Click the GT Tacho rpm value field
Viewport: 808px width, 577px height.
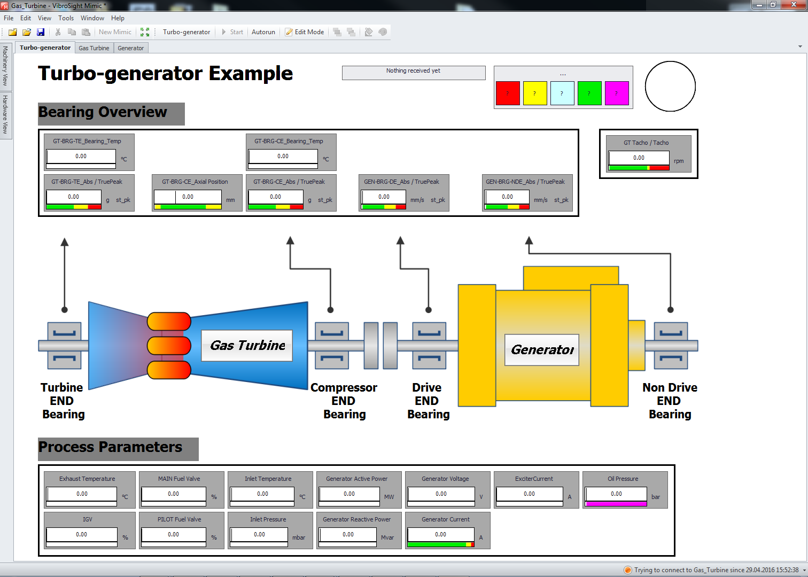pyautogui.click(x=639, y=158)
